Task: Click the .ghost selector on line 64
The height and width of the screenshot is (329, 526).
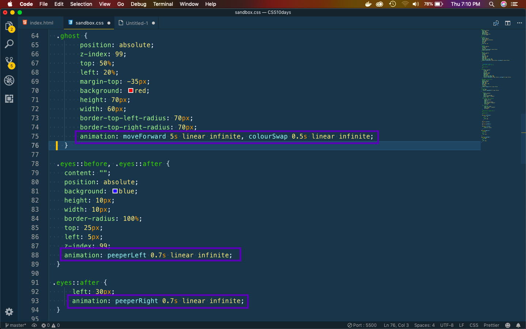Action: click(68, 36)
